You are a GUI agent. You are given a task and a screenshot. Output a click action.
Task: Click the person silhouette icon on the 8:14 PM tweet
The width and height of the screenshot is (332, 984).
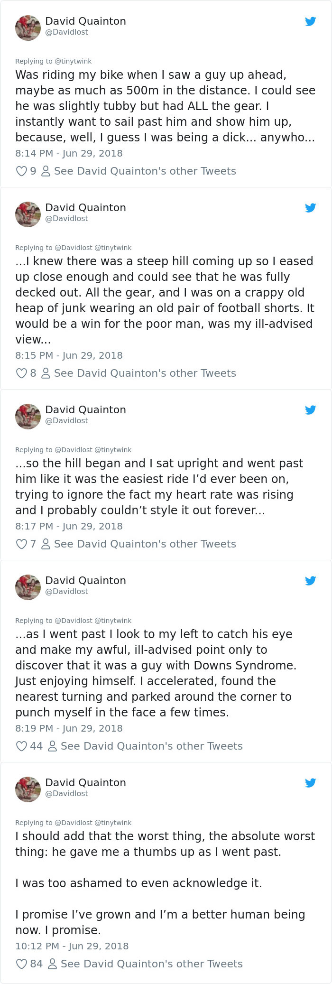click(45, 171)
